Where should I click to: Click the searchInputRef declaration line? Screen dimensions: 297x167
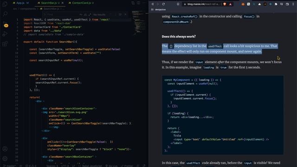click(56, 60)
